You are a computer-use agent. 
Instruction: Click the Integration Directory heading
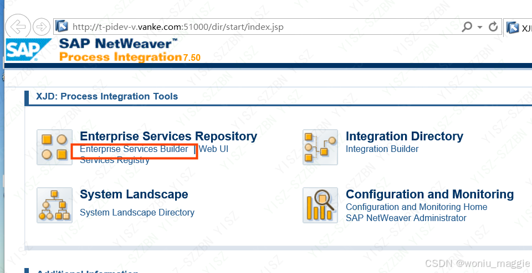pyautogui.click(x=405, y=136)
